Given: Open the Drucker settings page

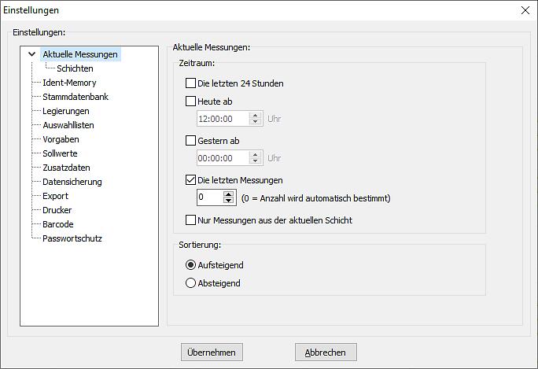Looking at the screenshot, I should 57,210.
